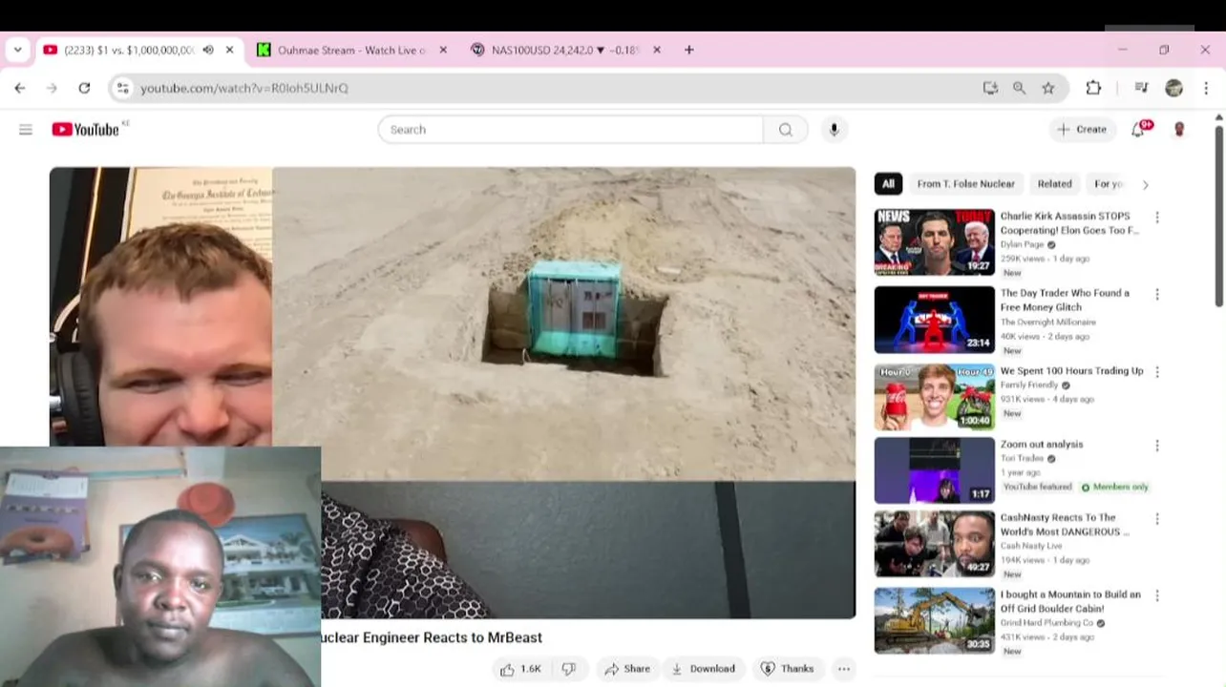This screenshot has width=1226, height=687.
Task: Open zoom indicator in address bar
Action: coord(1019,88)
